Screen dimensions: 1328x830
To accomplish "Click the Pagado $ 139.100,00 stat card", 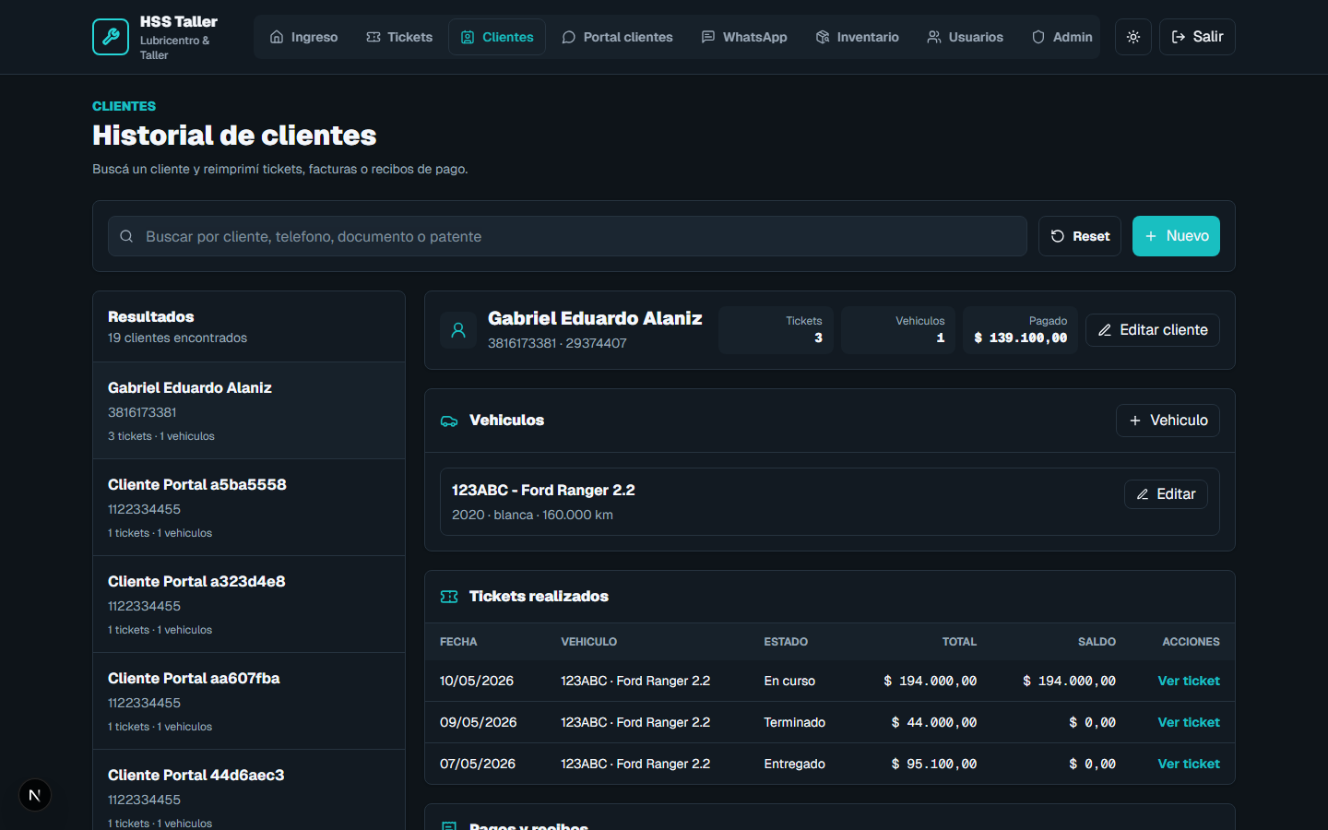I will click(1020, 330).
